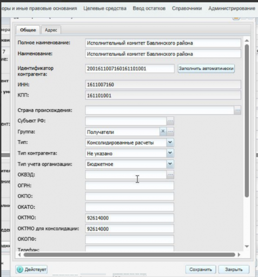Click the Субъект РФ input field
The width and height of the screenshot is (258, 277).
point(126,121)
